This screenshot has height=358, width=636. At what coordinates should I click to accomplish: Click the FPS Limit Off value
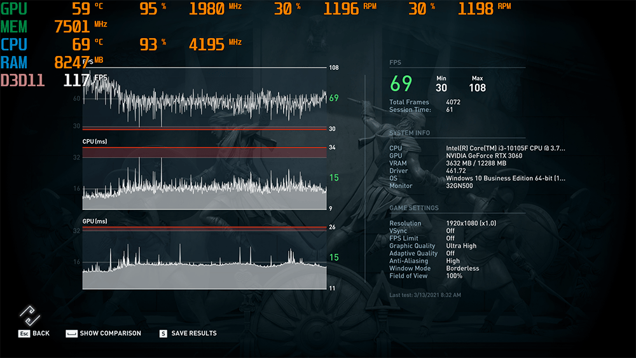point(450,238)
